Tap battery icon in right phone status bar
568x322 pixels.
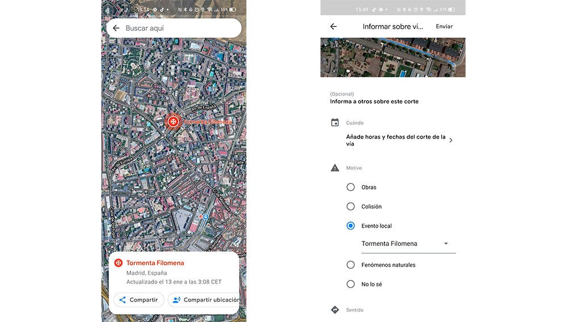coord(452,10)
